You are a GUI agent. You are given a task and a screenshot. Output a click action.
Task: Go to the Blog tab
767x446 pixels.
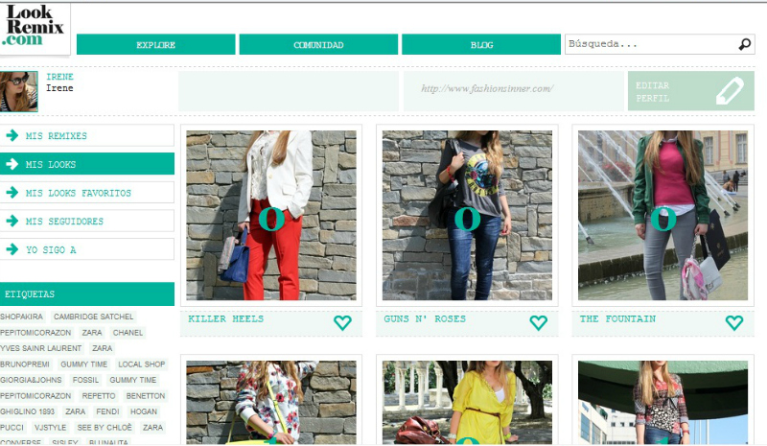481,44
